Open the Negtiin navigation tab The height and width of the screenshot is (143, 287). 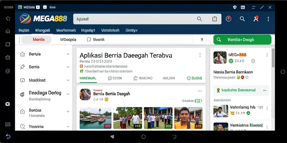coord(24,30)
